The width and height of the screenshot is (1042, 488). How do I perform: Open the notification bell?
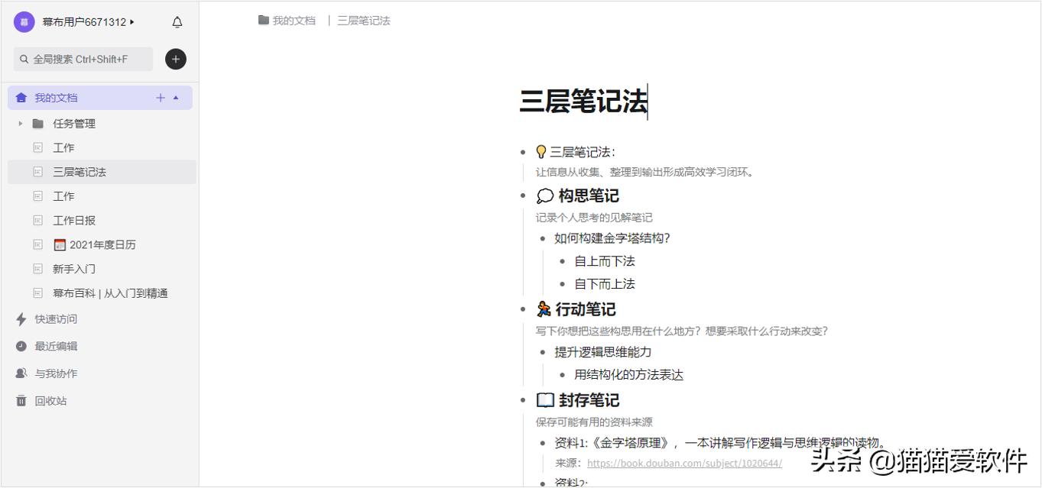coord(177,22)
